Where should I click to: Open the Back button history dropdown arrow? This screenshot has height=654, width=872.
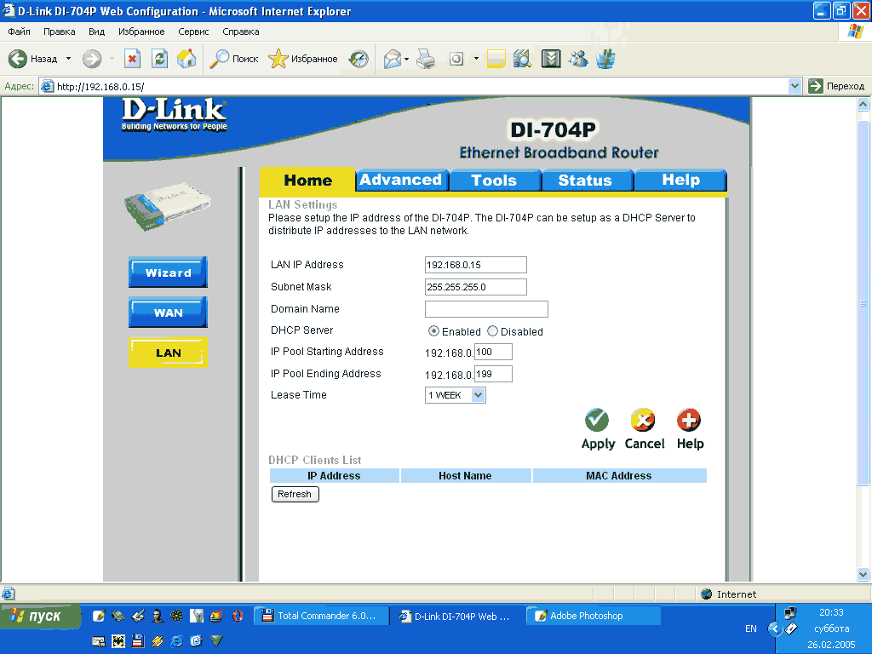[x=68, y=59]
